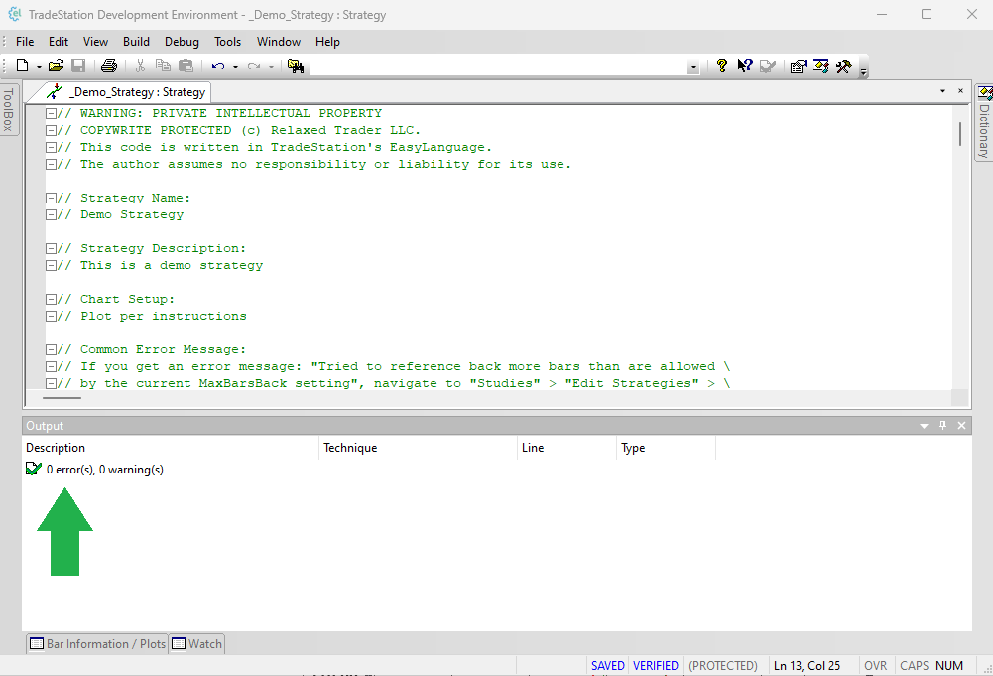Sort by Line column header

(566, 448)
